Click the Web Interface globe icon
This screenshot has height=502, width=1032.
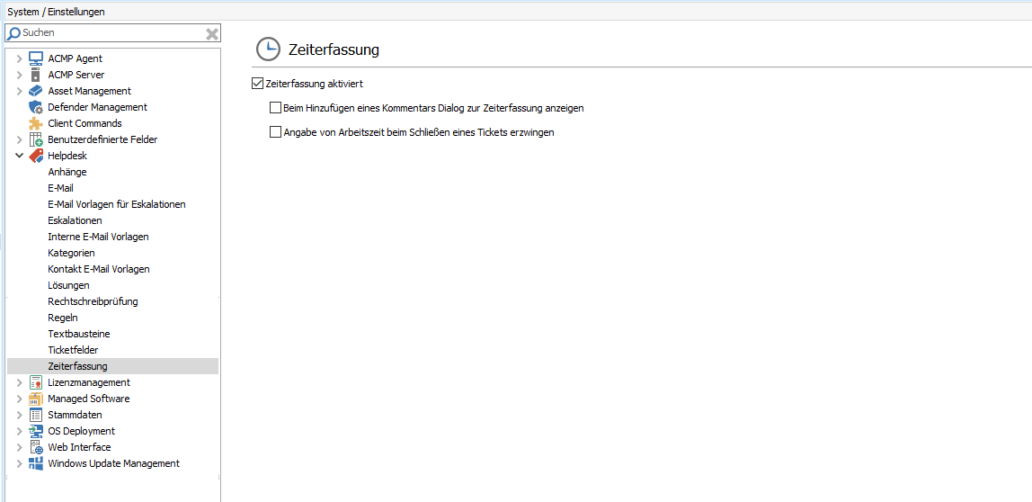36,447
